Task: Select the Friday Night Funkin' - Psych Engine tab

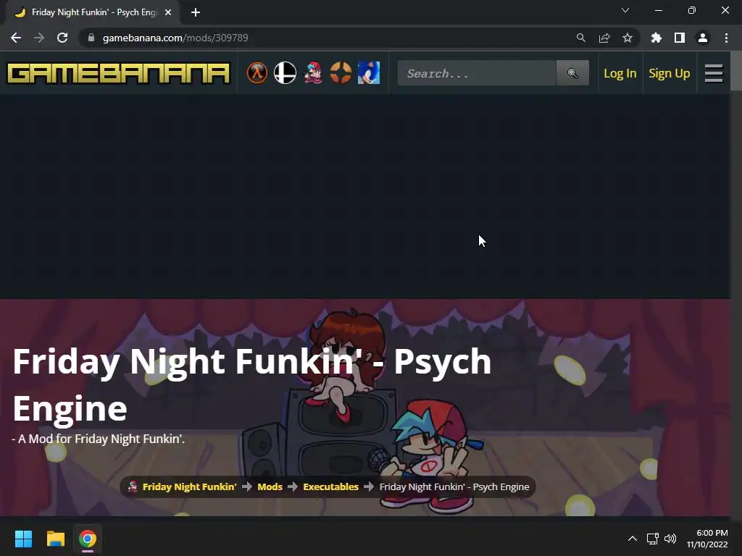Action: (92, 13)
